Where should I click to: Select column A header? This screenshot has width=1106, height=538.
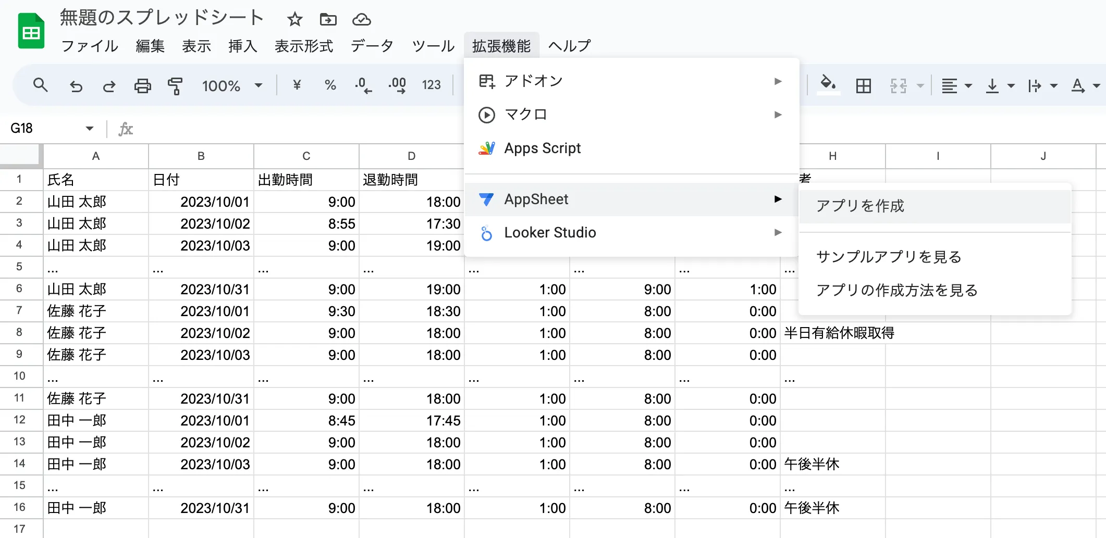[x=96, y=156]
